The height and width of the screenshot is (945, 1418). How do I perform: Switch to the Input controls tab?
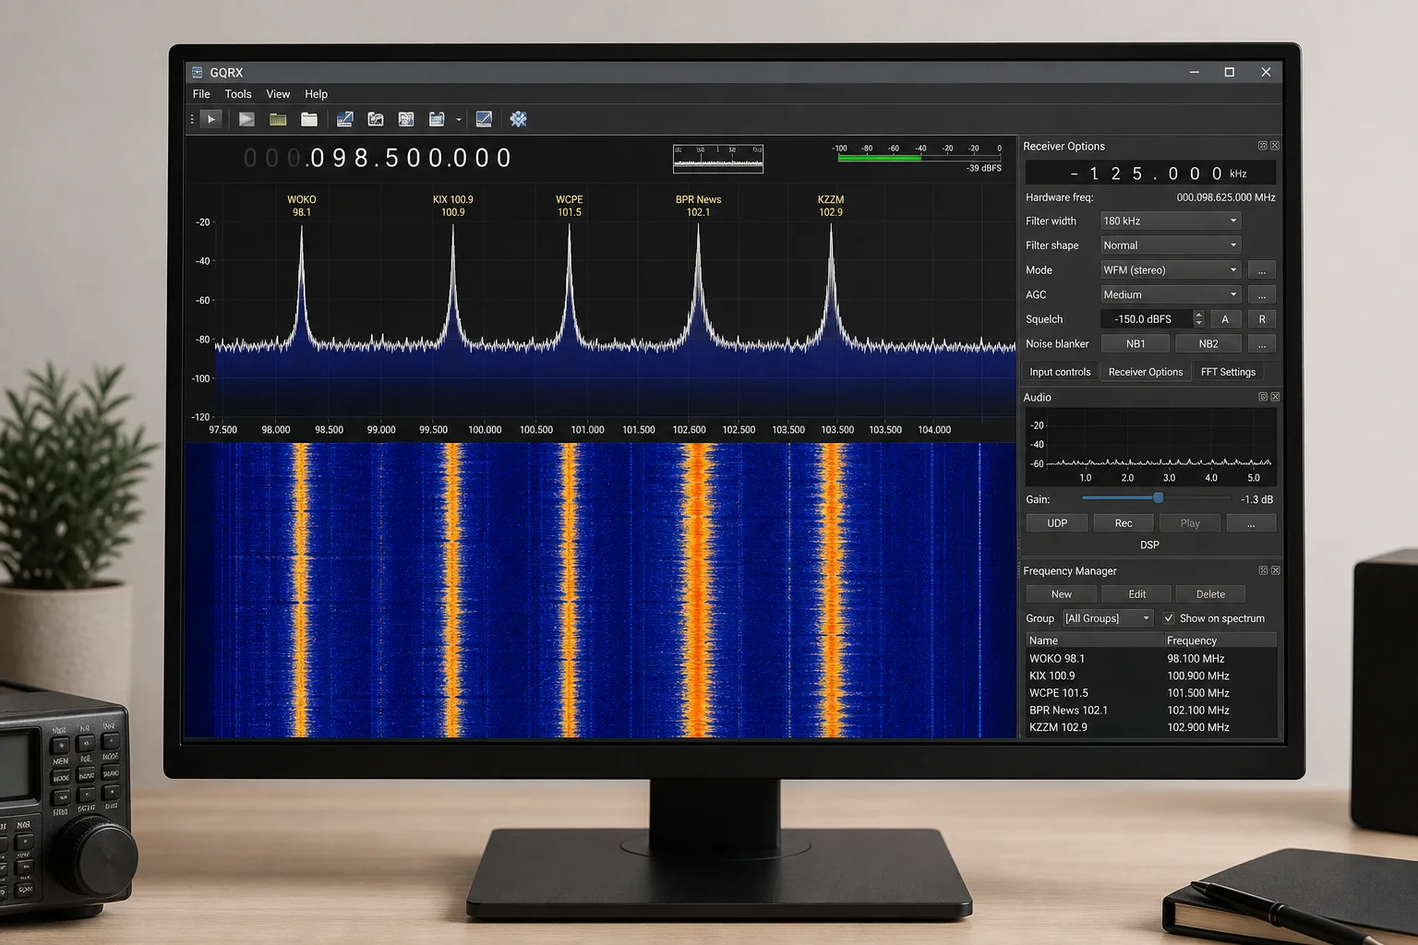(1060, 372)
